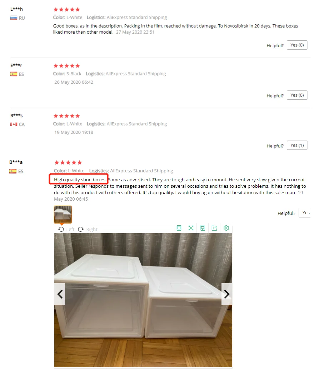The image size is (314, 373).
Task: Select the shoe box photo thumbnail
Action: click(63, 215)
